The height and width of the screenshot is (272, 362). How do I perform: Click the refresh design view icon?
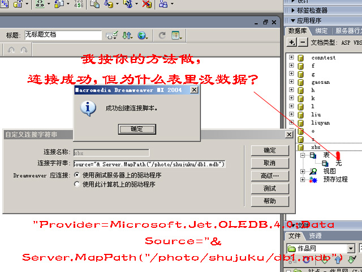click(162, 35)
